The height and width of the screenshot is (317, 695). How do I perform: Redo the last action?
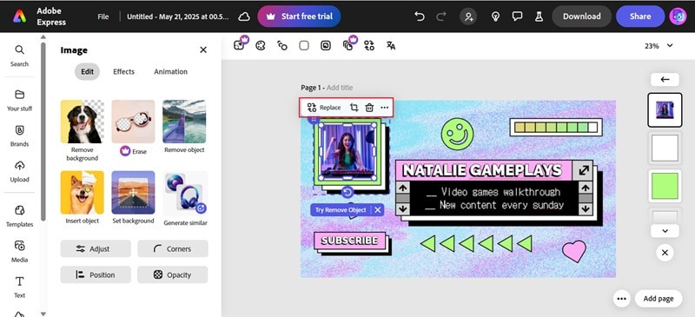coord(441,17)
